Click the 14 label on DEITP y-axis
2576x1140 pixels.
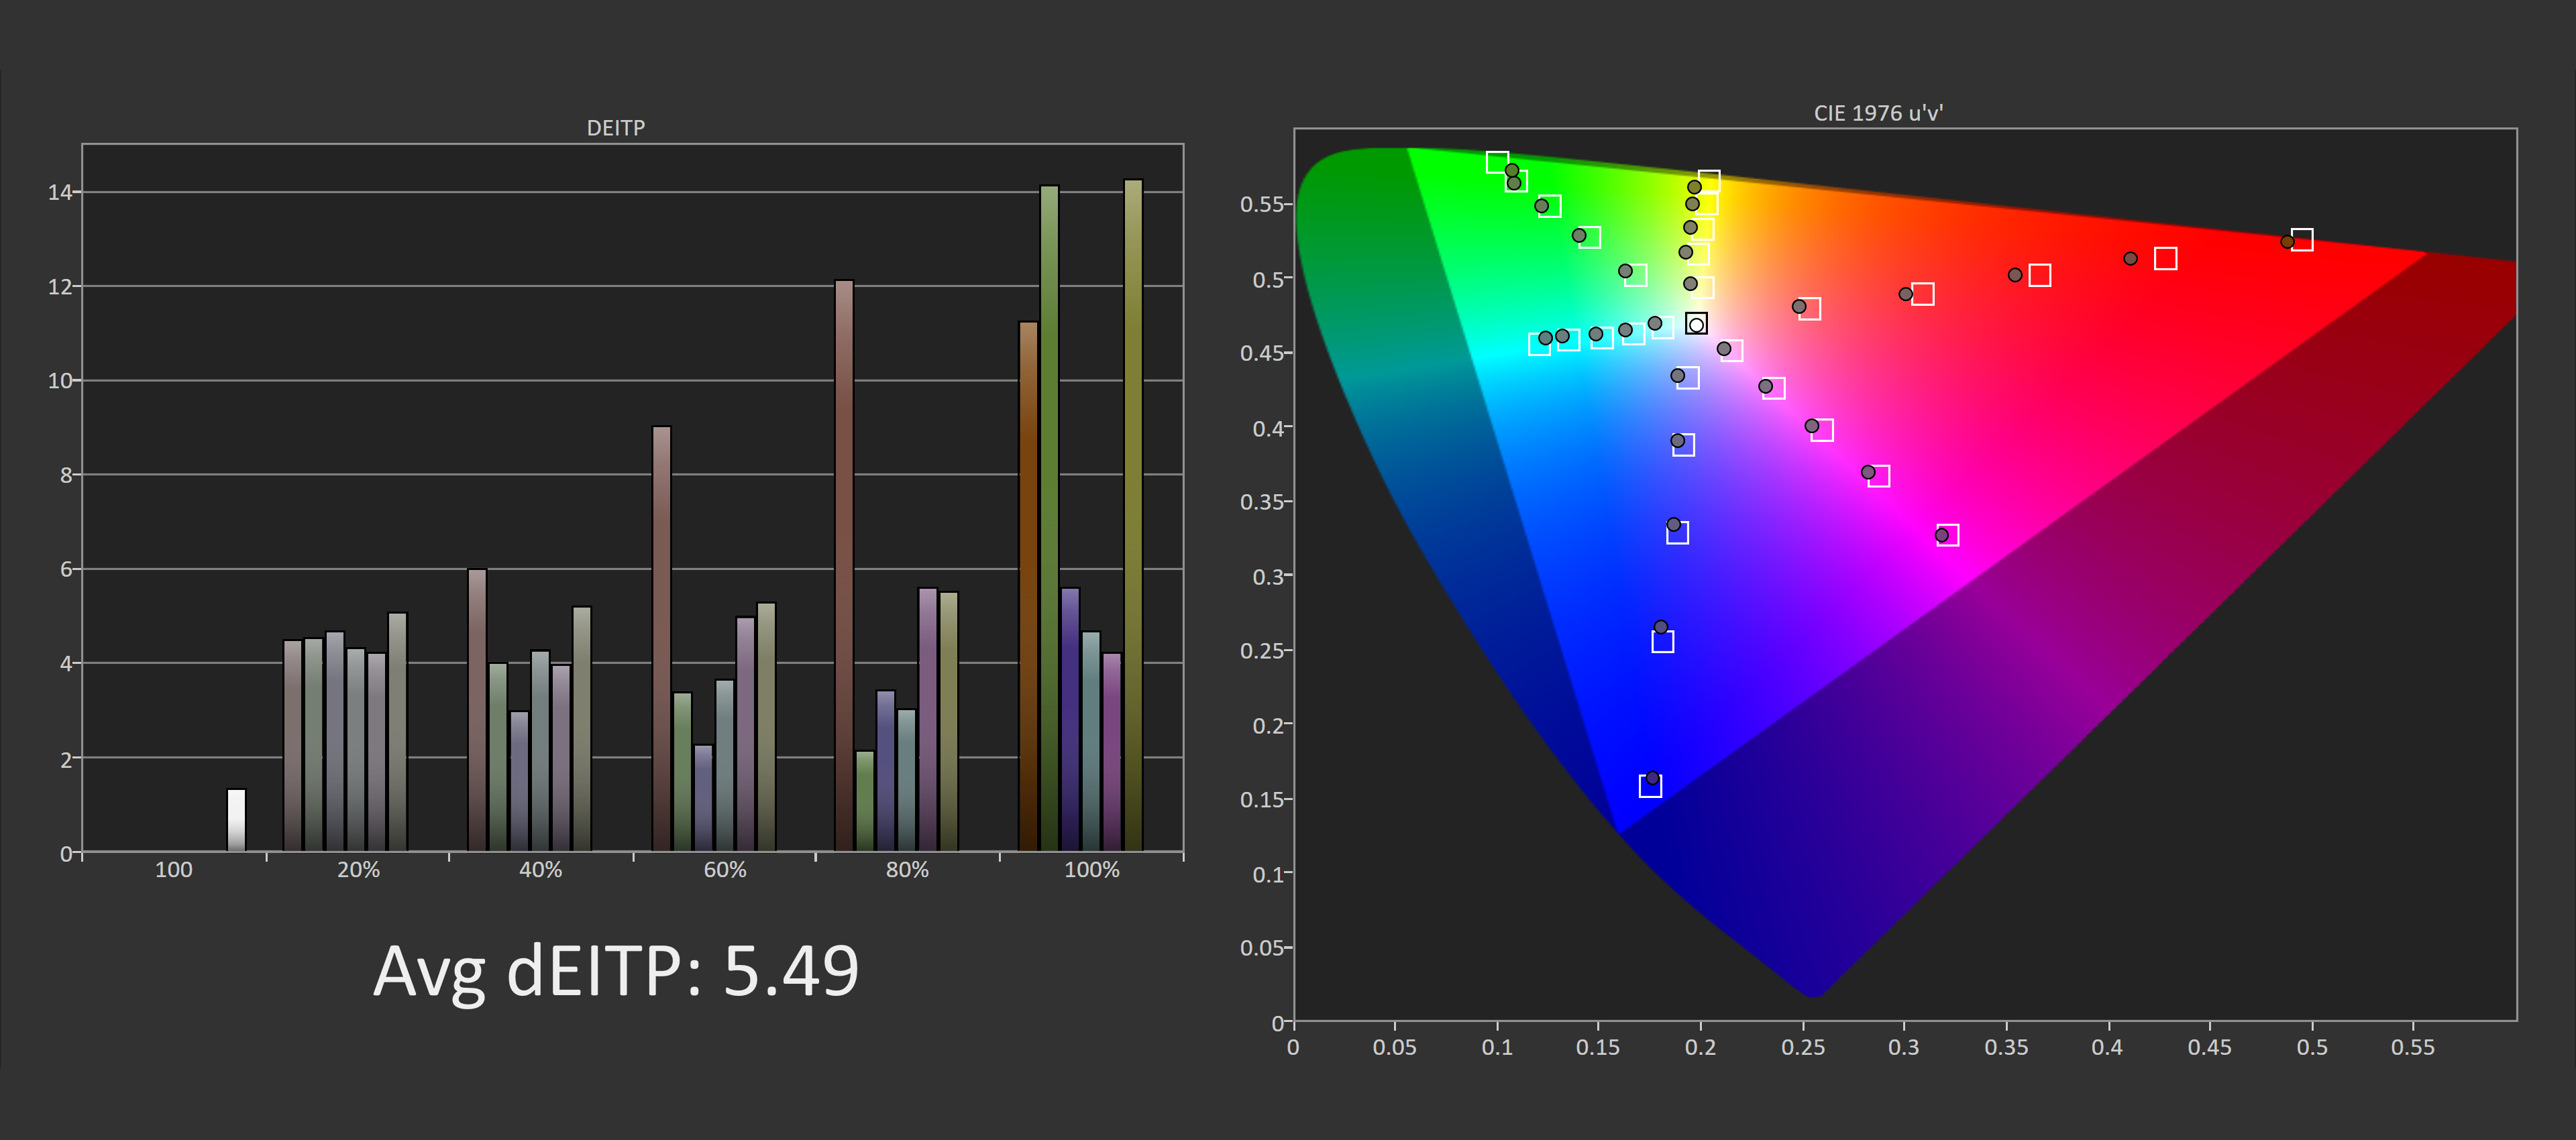point(59,192)
